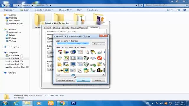The image size is (189, 106).
Task: Pick the recycle bin icon in third row
Action: 86,64
